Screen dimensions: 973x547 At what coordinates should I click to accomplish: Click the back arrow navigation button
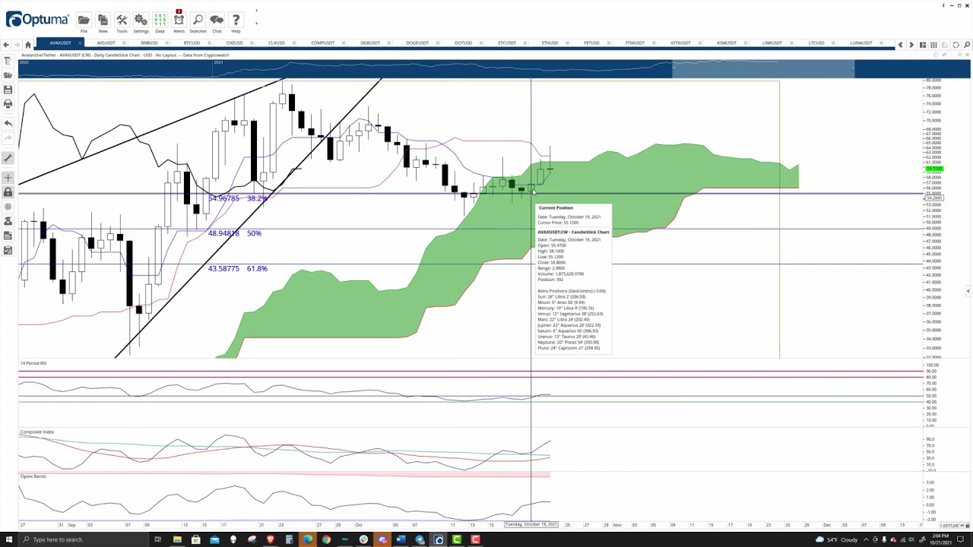(x=6, y=45)
